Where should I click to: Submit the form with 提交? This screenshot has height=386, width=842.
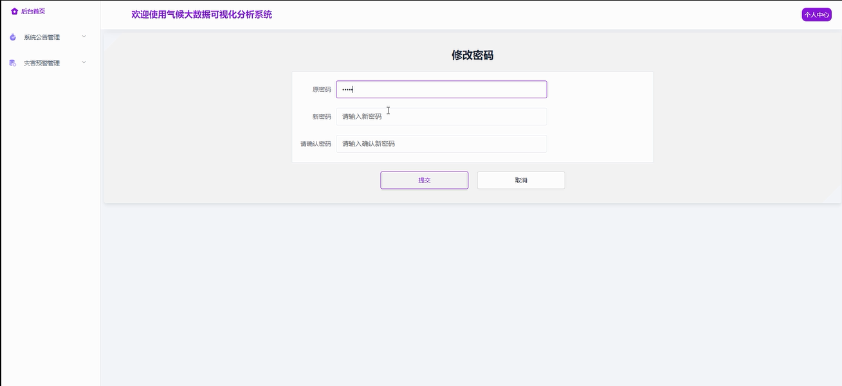tap(425, 180)
